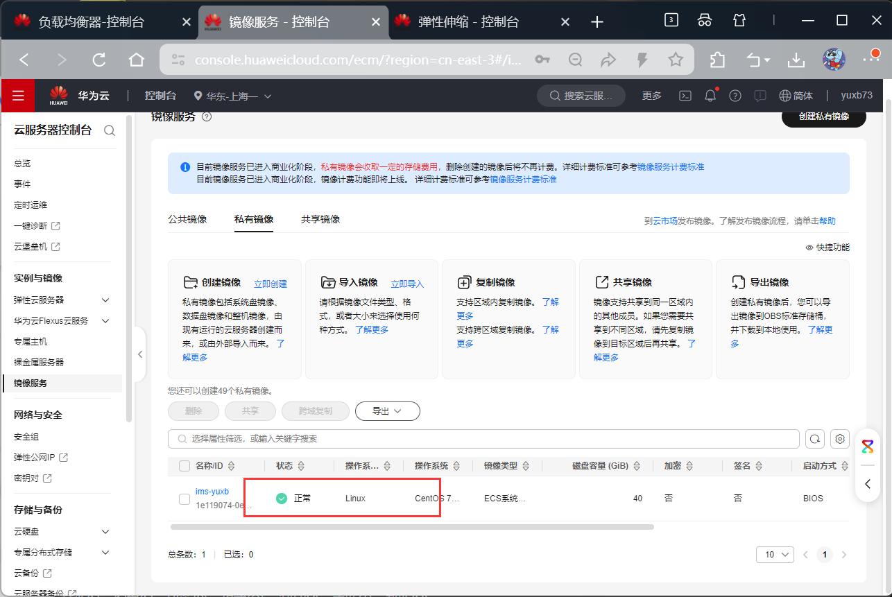Click 立即创建 link
The height and width of the screenshot is (597, 892).
click(x=271, y=284)
